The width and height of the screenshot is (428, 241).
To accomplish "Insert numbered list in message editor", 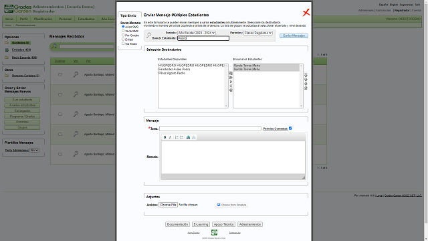I will [x=177, y=137].
